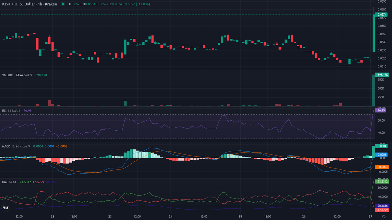Screen dimensions: 392x220
Task: Click date label 24 on time axis
Action: [171, 216]
